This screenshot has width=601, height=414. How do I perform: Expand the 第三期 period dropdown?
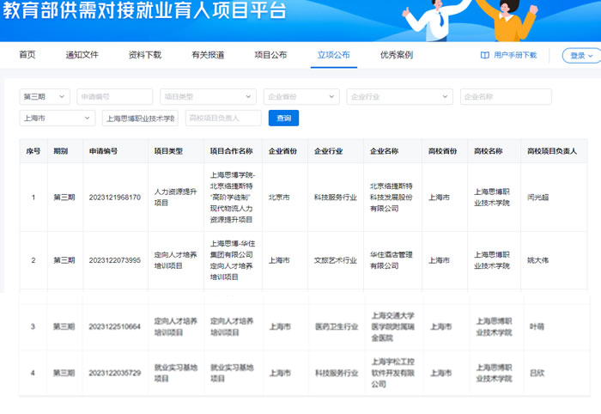[x=45, y=96]
